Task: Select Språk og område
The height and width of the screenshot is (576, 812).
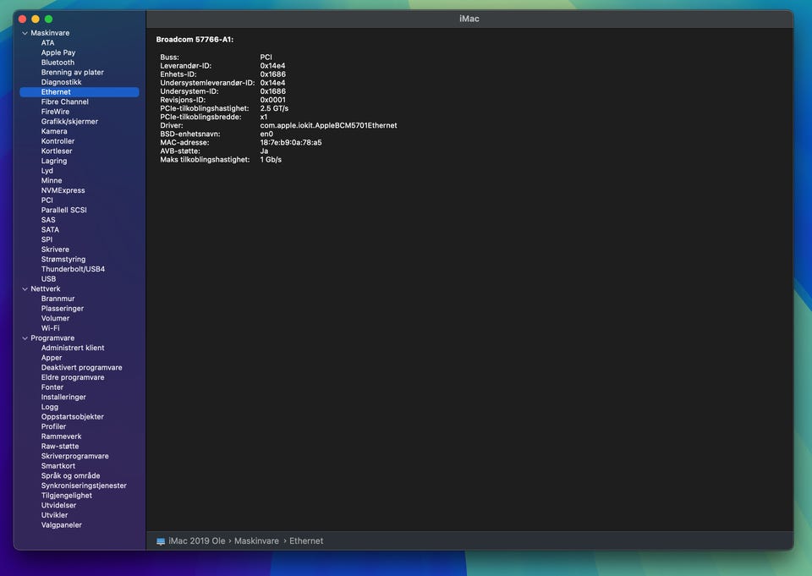Action: click(70, 476)
